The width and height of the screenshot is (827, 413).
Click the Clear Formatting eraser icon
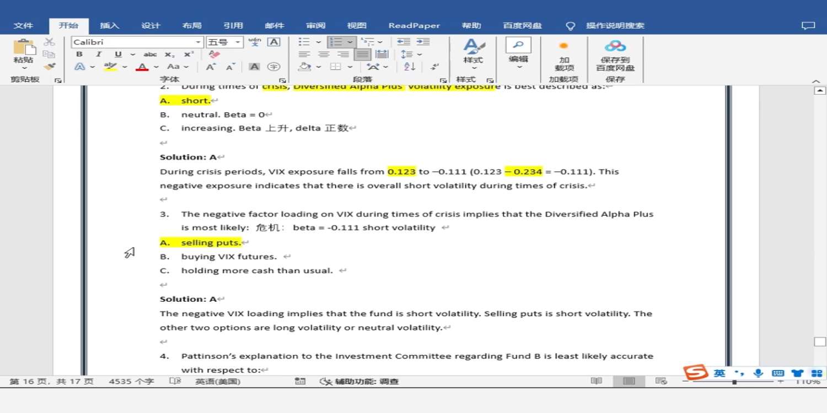click(214, 55)
